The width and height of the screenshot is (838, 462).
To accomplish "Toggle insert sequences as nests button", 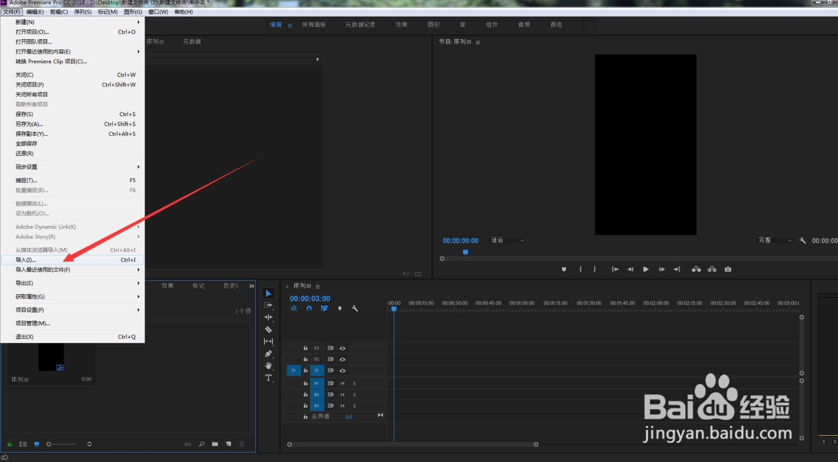I will (x=294, y=309).
